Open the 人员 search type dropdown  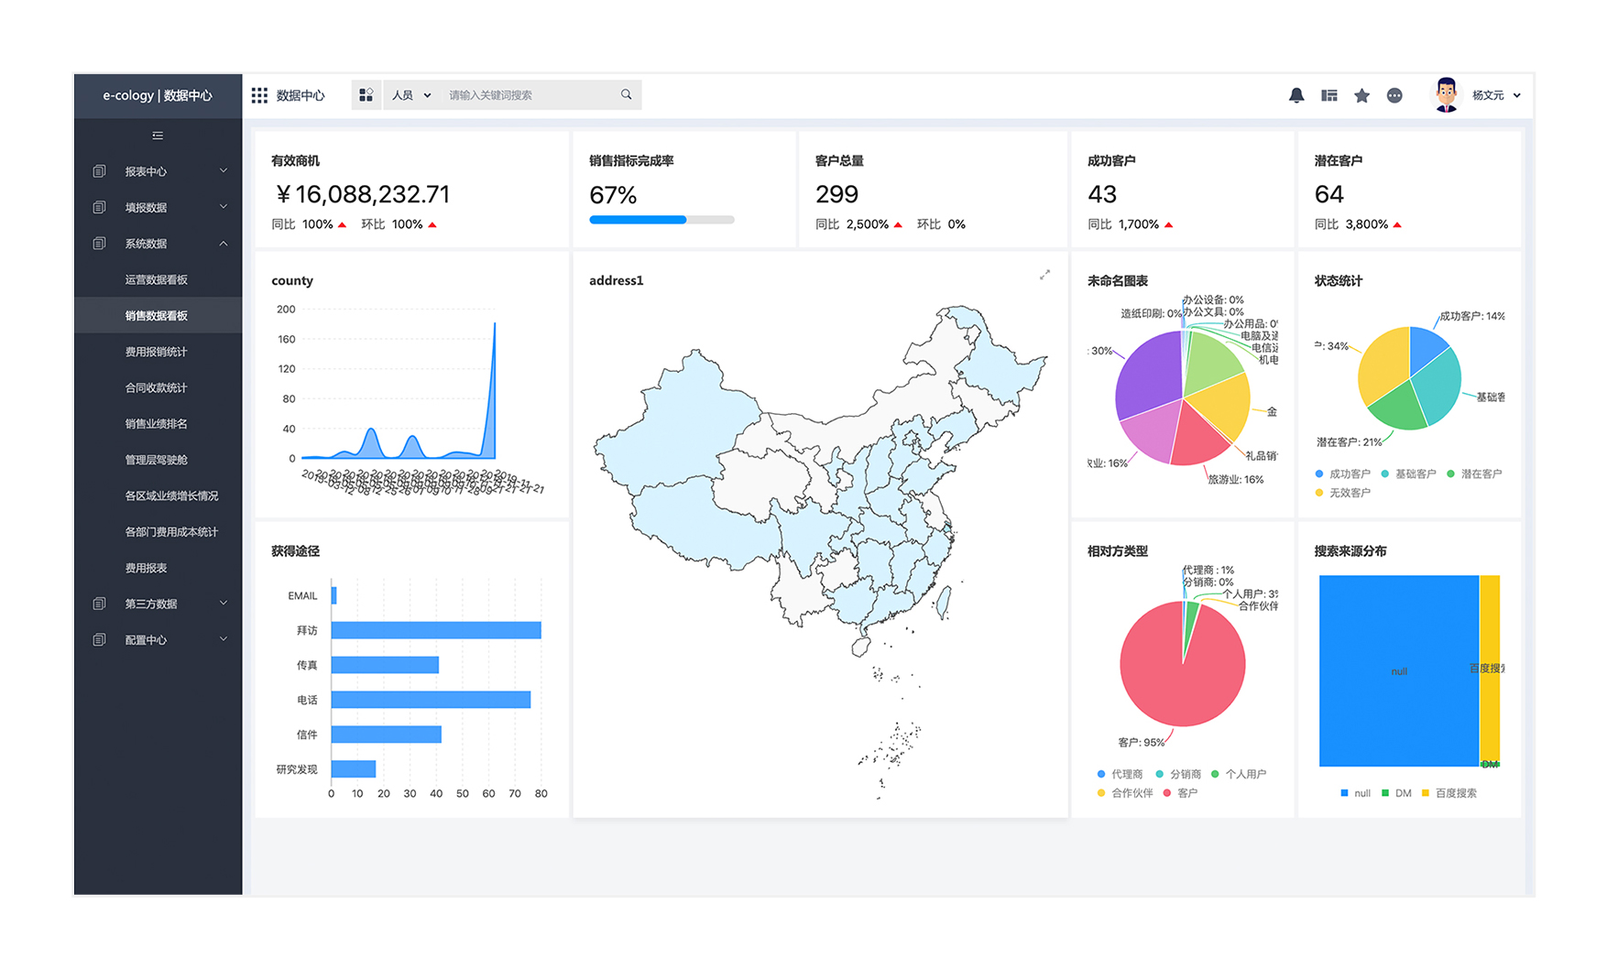pos(410,95)
